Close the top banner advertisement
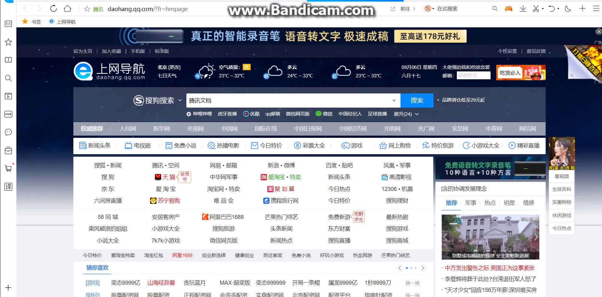This screenshot has width=602, height=297. [x=599, y=31]
